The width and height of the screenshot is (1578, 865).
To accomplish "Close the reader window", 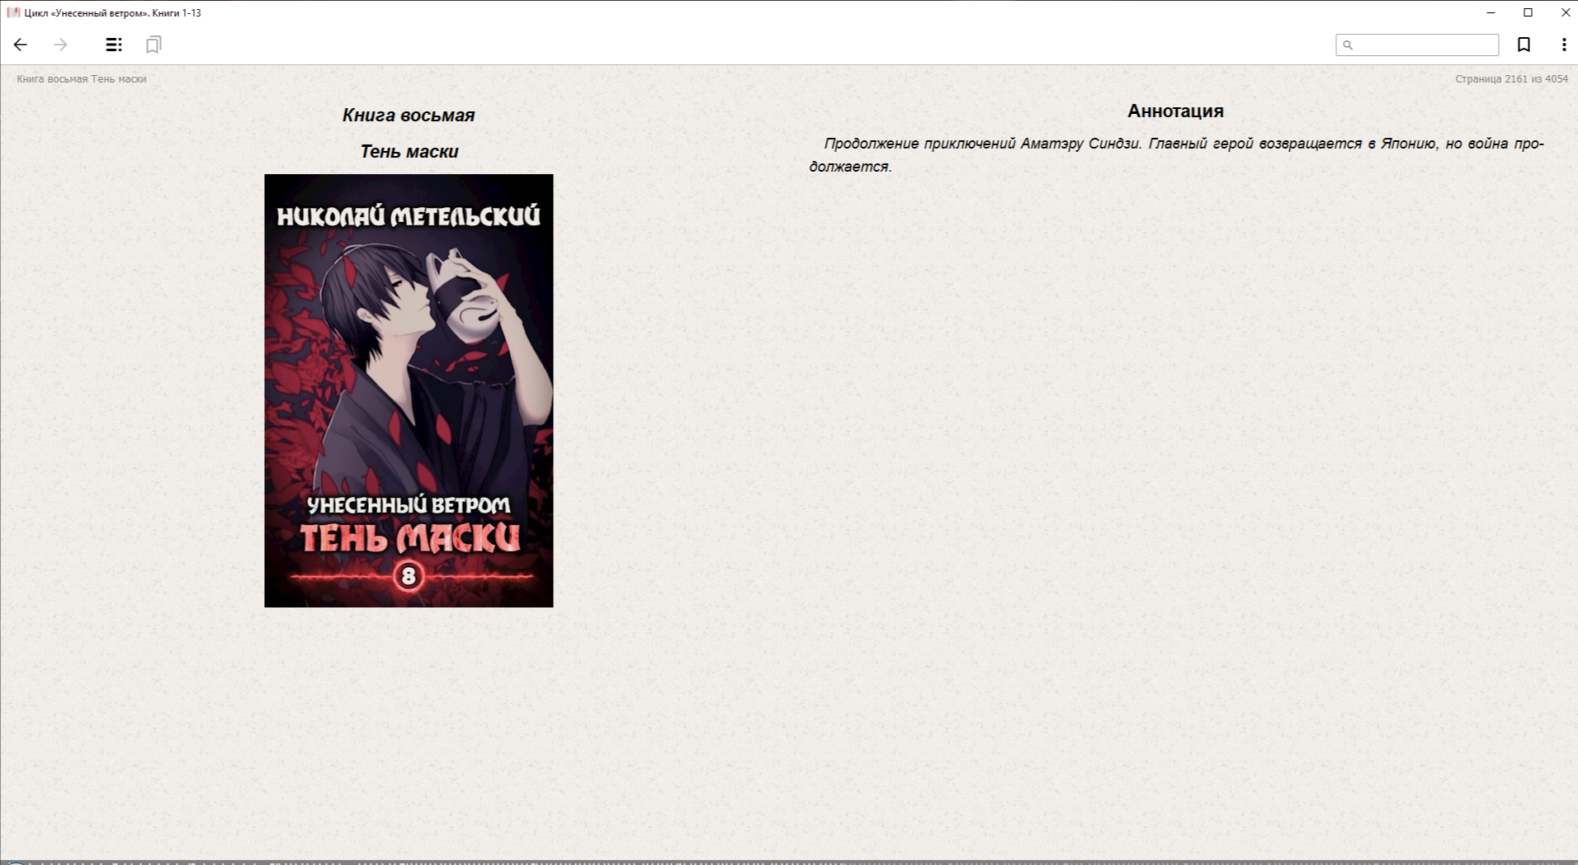I will (x=1565, y=12).
